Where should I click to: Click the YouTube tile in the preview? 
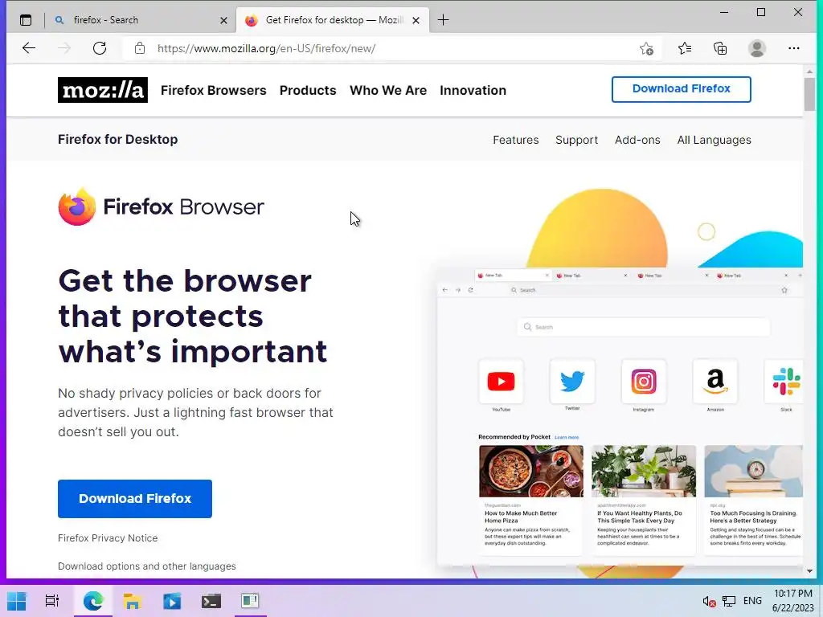[x=501, y=382]
